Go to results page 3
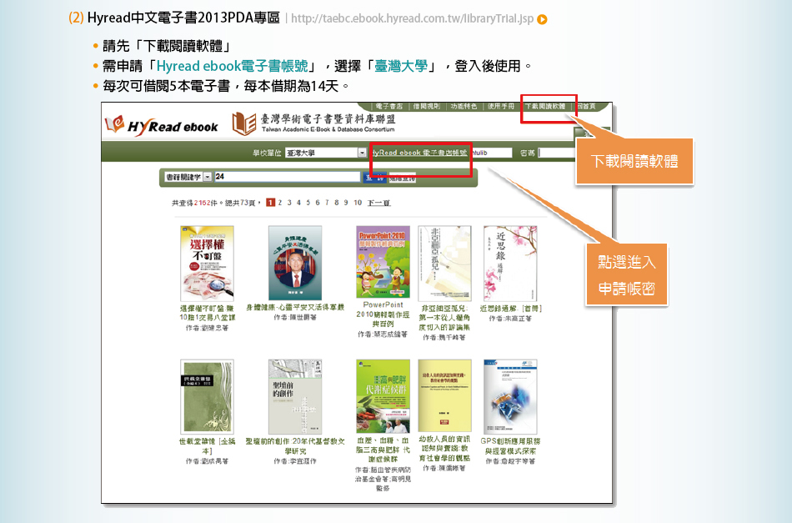This screenshot has height=523, width=792. tap(289, 203)
